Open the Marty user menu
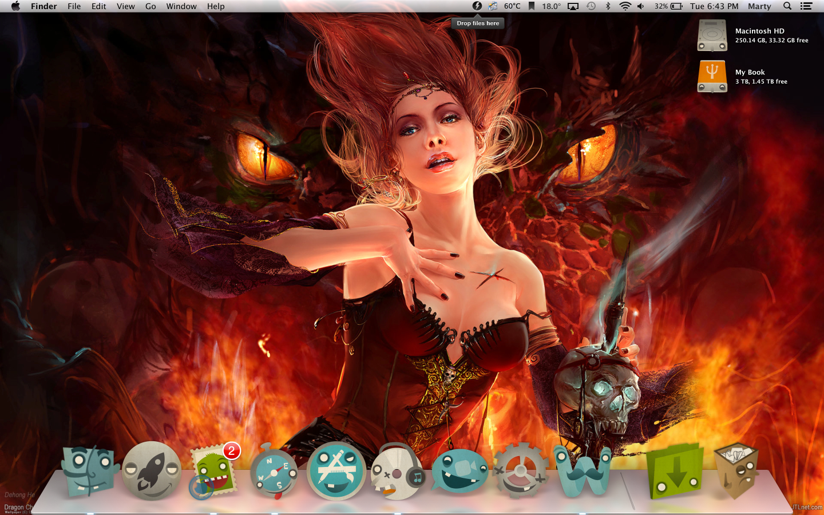 (x=759, y=6)
